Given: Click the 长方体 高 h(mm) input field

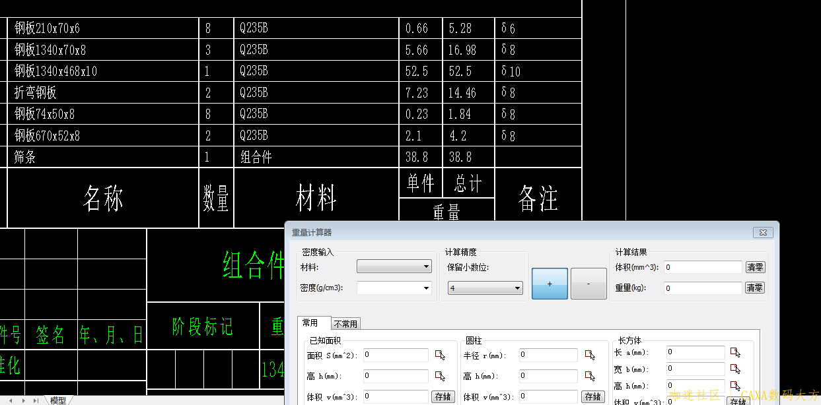Looking at the screenshot, I should pyautogui.click(x=696, y=386).
